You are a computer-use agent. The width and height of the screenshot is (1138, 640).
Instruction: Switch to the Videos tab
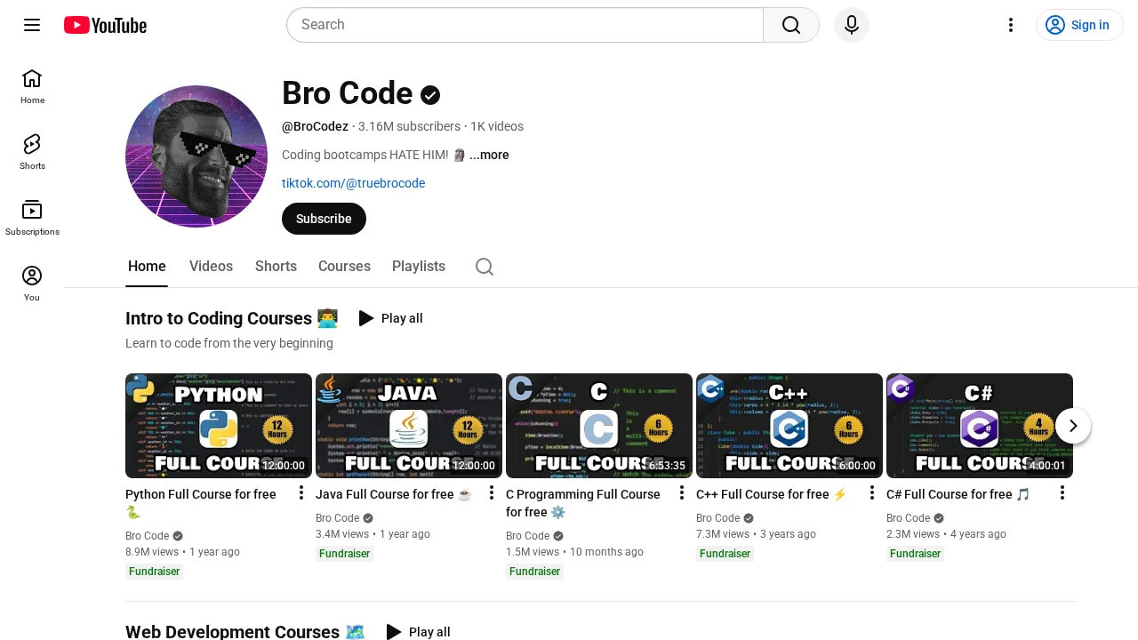pyautogui.click(x=211, y=267)
